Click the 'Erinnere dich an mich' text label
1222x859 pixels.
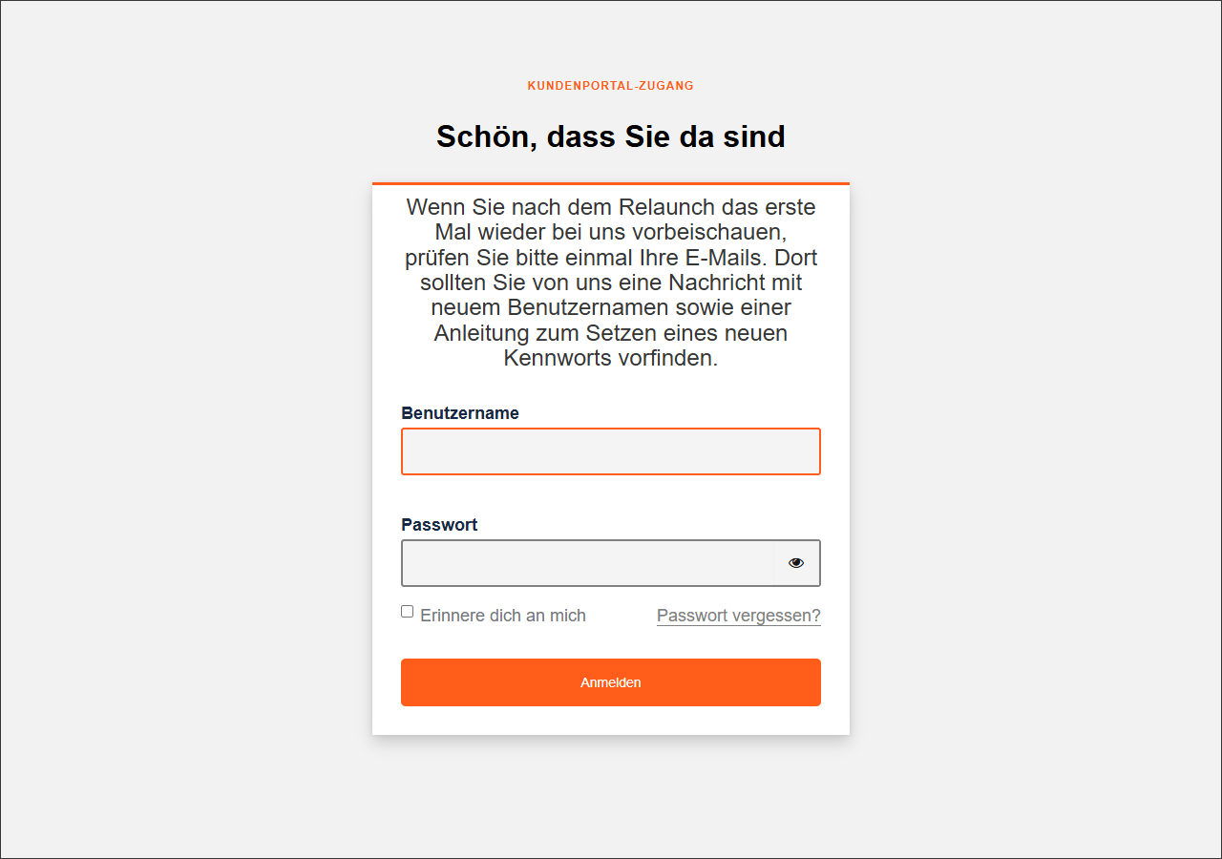(503, 615)
